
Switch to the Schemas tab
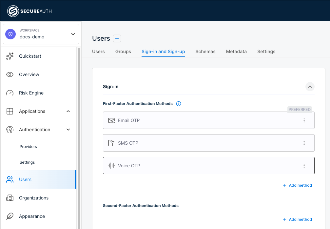[205, 52]
